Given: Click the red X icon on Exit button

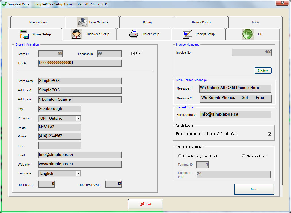Looking at the screenshot, I should coord(142,204).
